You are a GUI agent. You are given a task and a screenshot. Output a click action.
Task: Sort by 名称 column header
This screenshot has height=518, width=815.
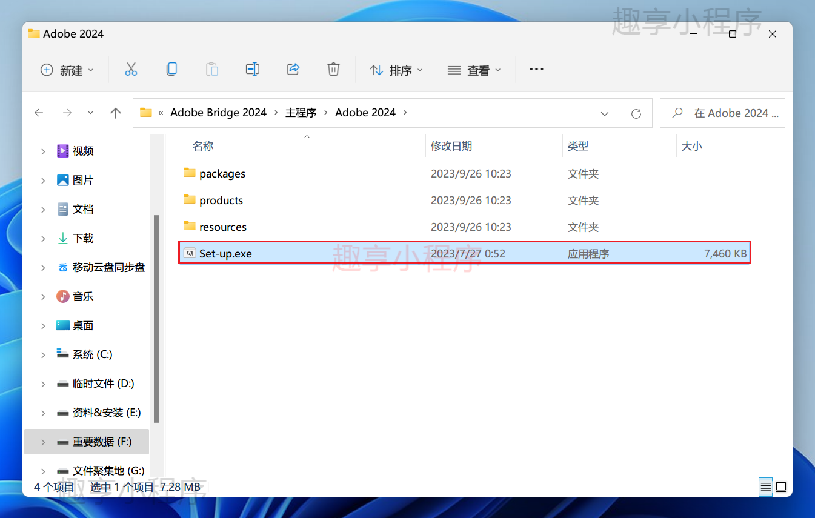203,146
